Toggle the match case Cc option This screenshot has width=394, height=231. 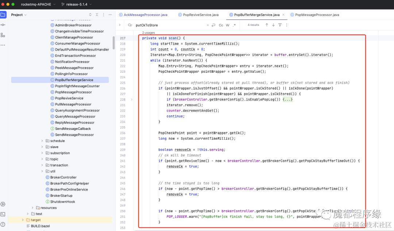click(221, 25)
